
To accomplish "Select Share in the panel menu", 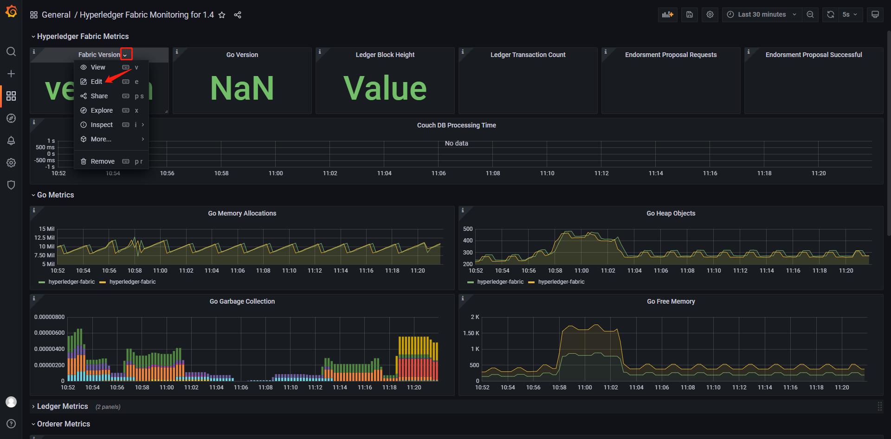I will pyautogui.click(x=111, y=96).
